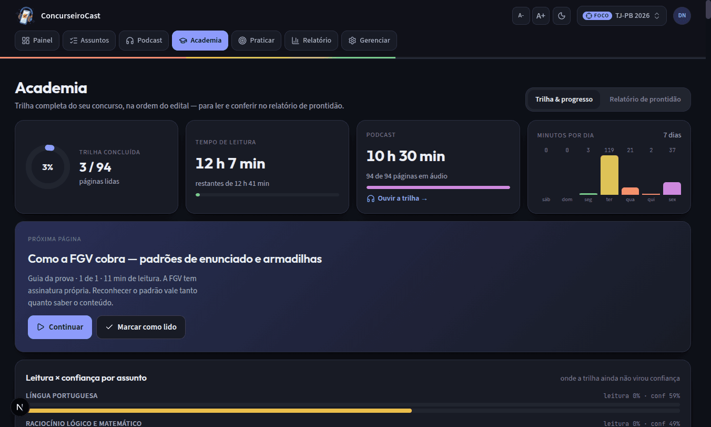Click the ConcurseiroCast logo icon
This screenshot has width=711, height=427.
coord(25,16)
